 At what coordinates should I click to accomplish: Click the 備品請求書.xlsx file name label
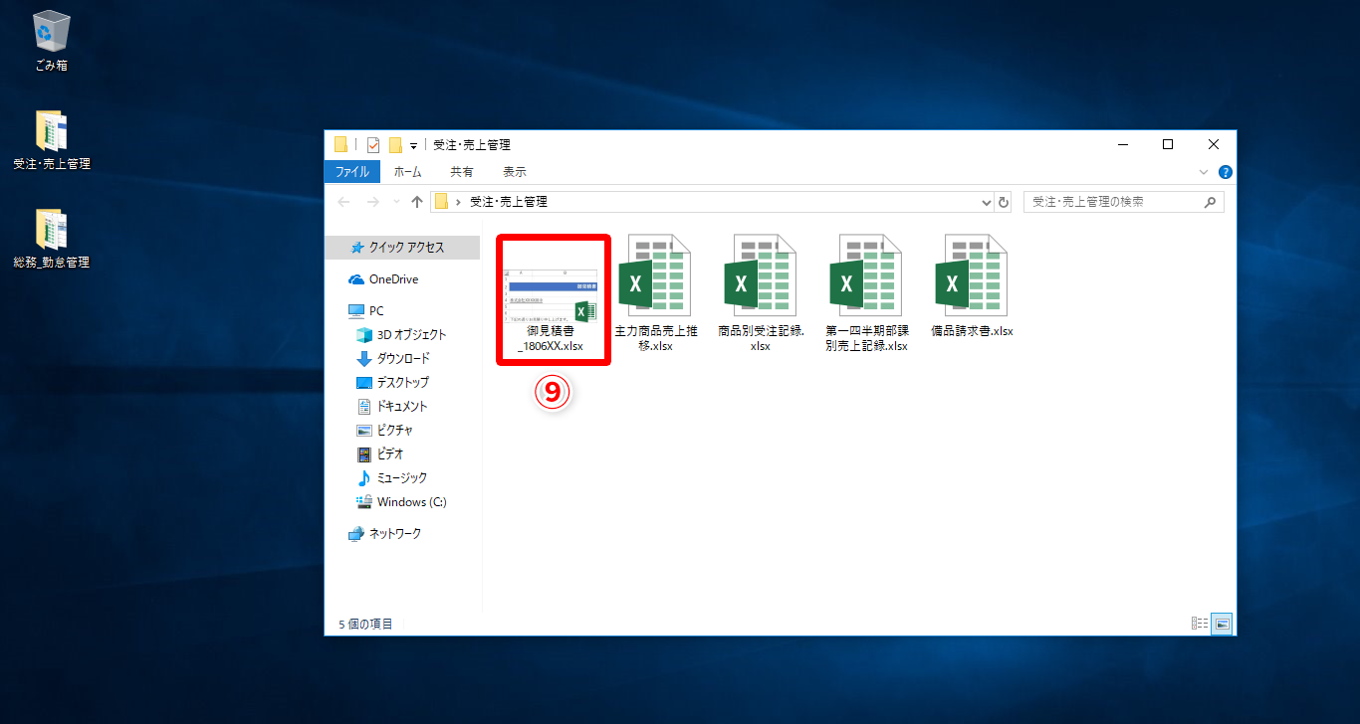[x=972, y=331]
